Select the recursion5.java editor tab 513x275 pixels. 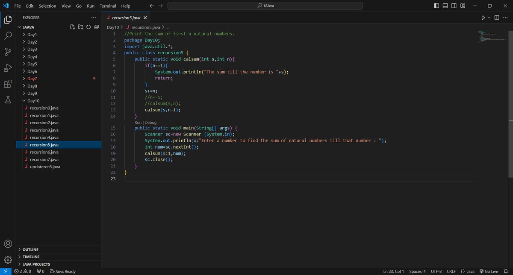coord(126,18)
